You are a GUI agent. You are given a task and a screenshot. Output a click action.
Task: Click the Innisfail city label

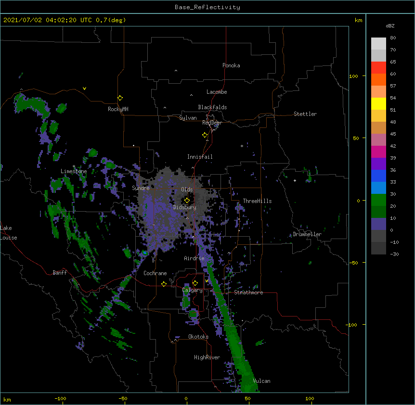point(200,157)
